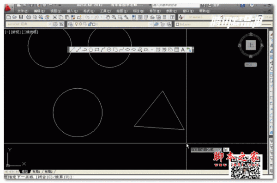Select the Hatch tool

[x=158, y=50]
